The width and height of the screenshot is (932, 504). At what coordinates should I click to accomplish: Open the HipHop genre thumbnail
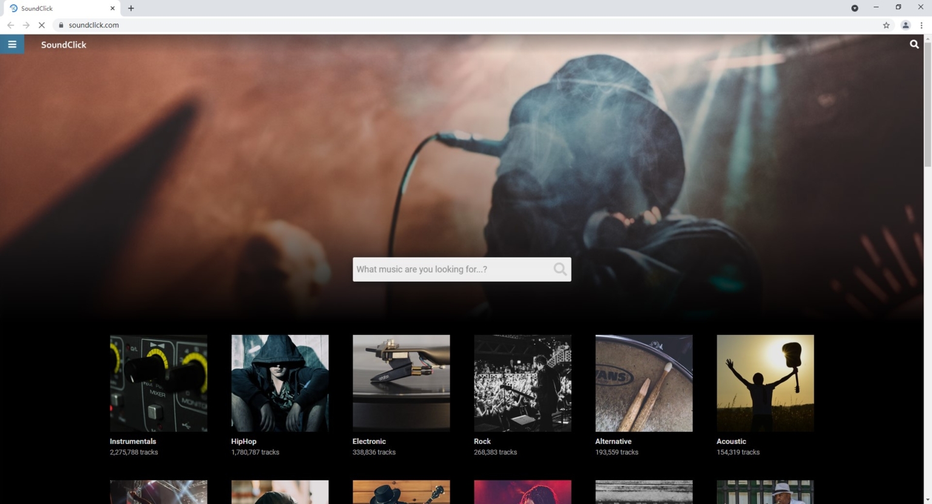pyautogui.click(x=280, y=383)
